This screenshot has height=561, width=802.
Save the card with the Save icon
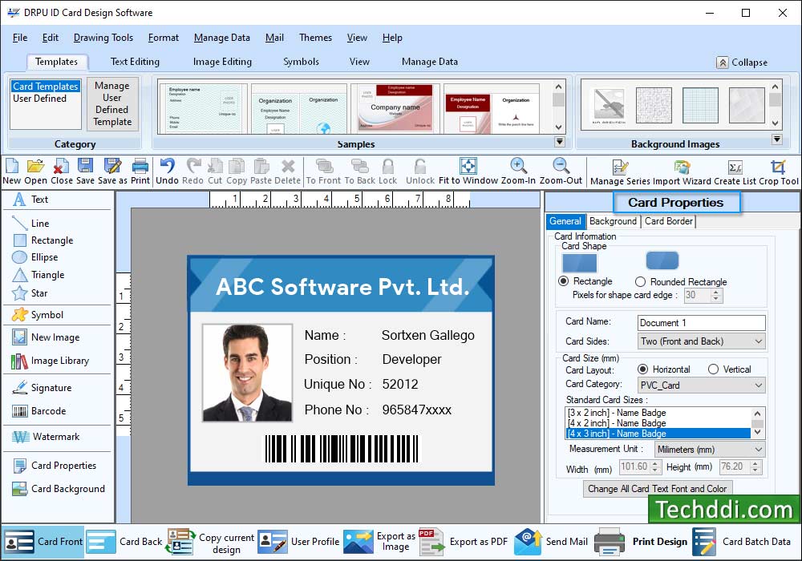pyautogui.click(x=86, y=166)
